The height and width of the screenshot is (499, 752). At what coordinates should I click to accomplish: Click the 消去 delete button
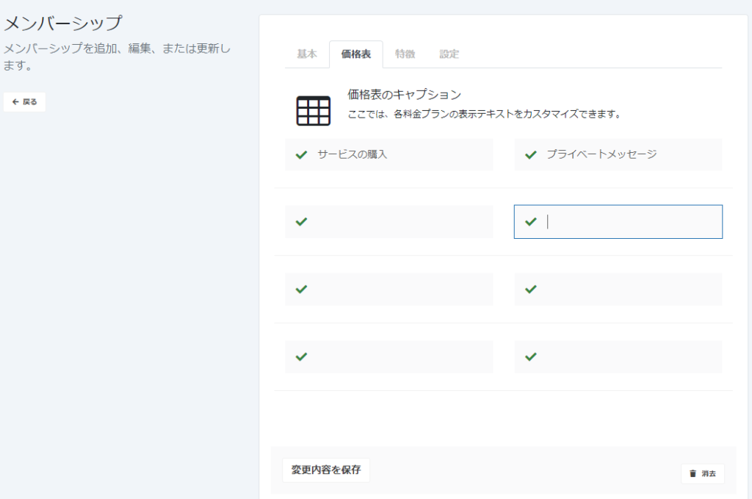703,474
